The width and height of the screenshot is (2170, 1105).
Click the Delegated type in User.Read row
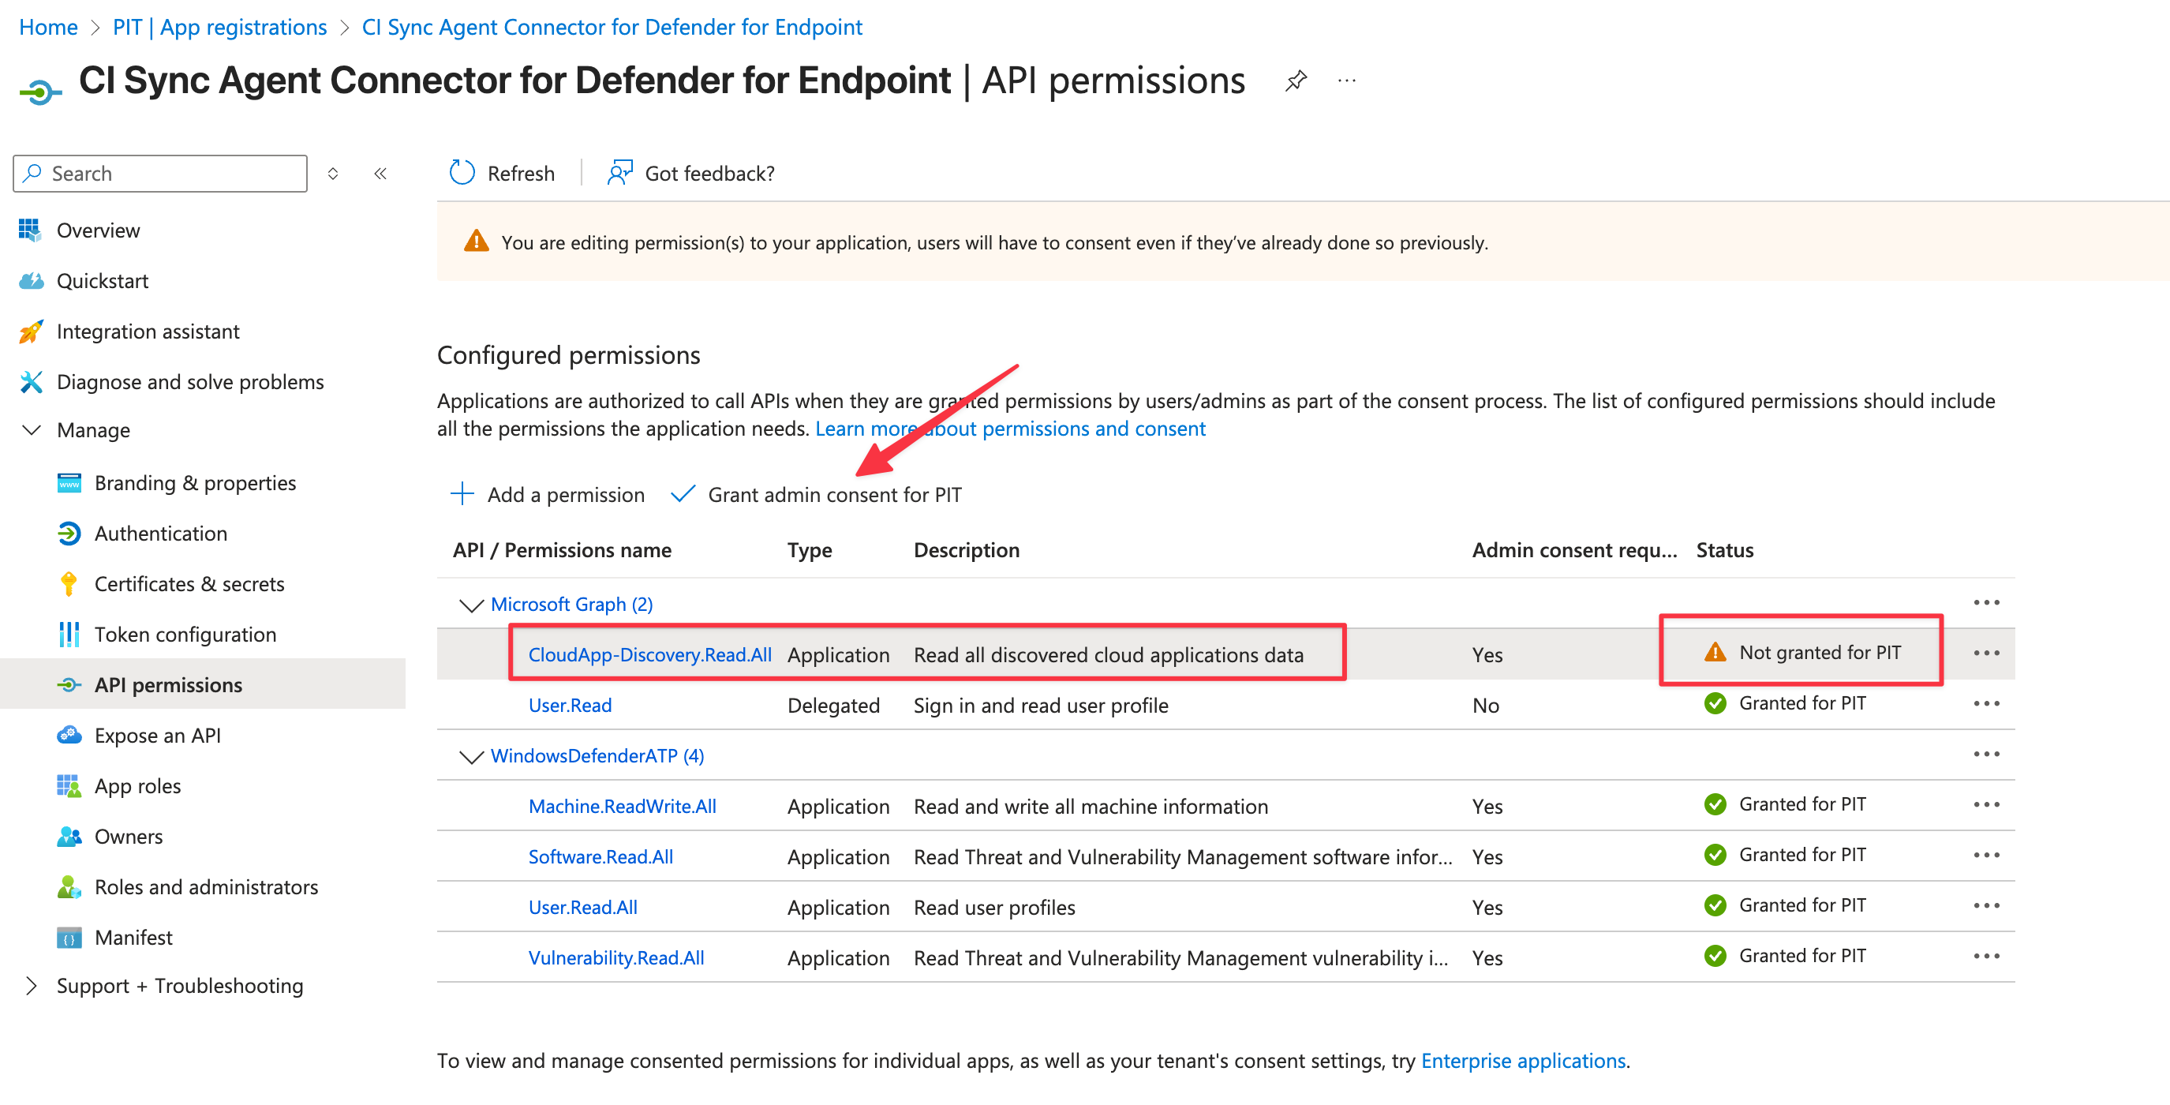coord(833,706)
